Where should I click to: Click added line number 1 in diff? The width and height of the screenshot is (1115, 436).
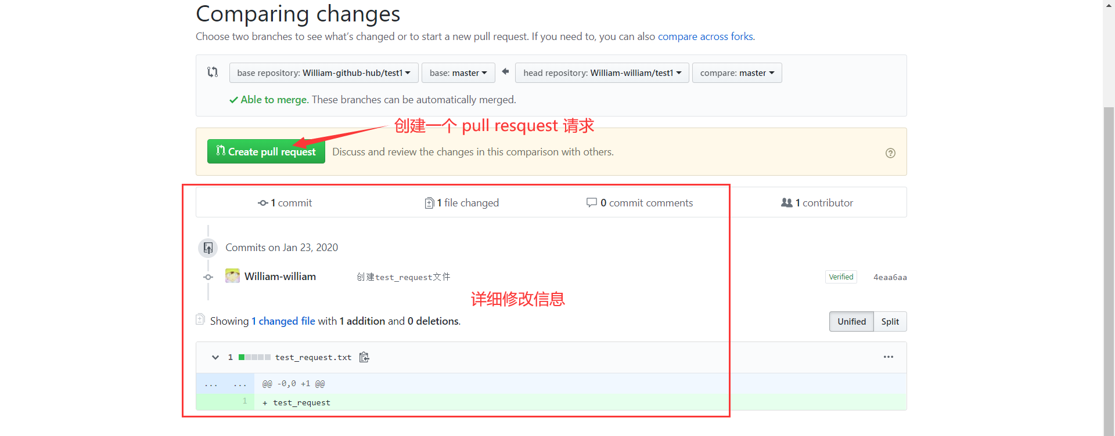point(244,401)
